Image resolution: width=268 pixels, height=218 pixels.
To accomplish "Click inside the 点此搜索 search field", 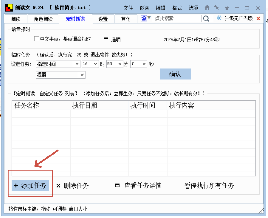I will 177,19.
